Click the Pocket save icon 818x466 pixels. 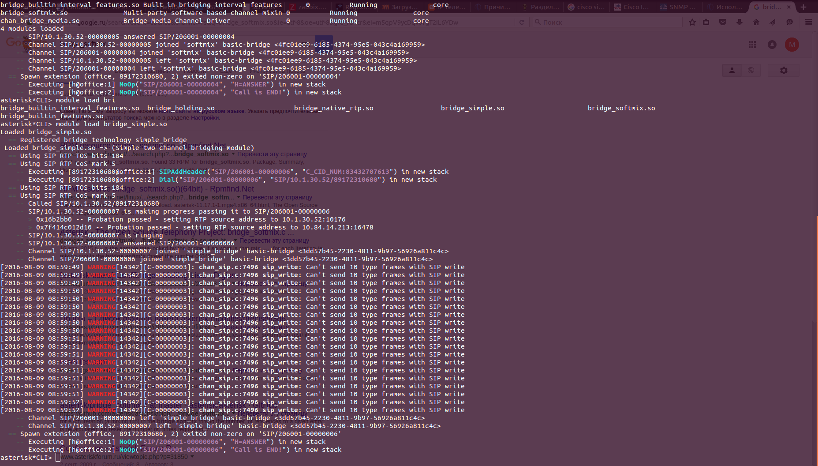tap(723, 22)
